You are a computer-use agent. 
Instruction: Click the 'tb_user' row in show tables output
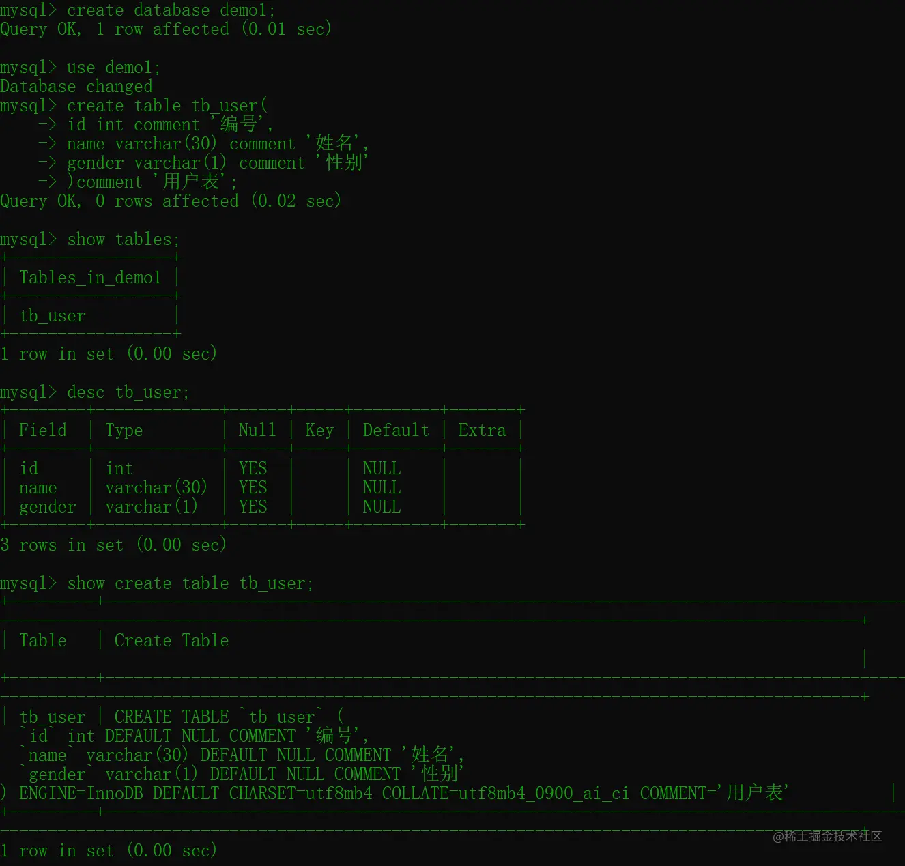tap(53, 316)
